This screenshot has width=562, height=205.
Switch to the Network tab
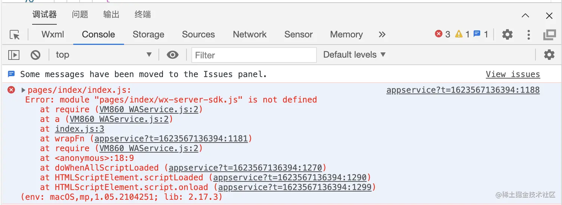[250, 35]
